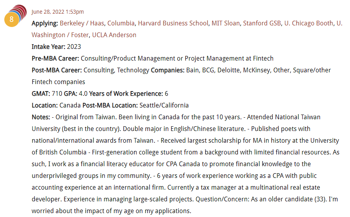Viewport: 350px width, 217px height.
Task: Click the Pre-MBA Career label
Action: coord(56,59)
